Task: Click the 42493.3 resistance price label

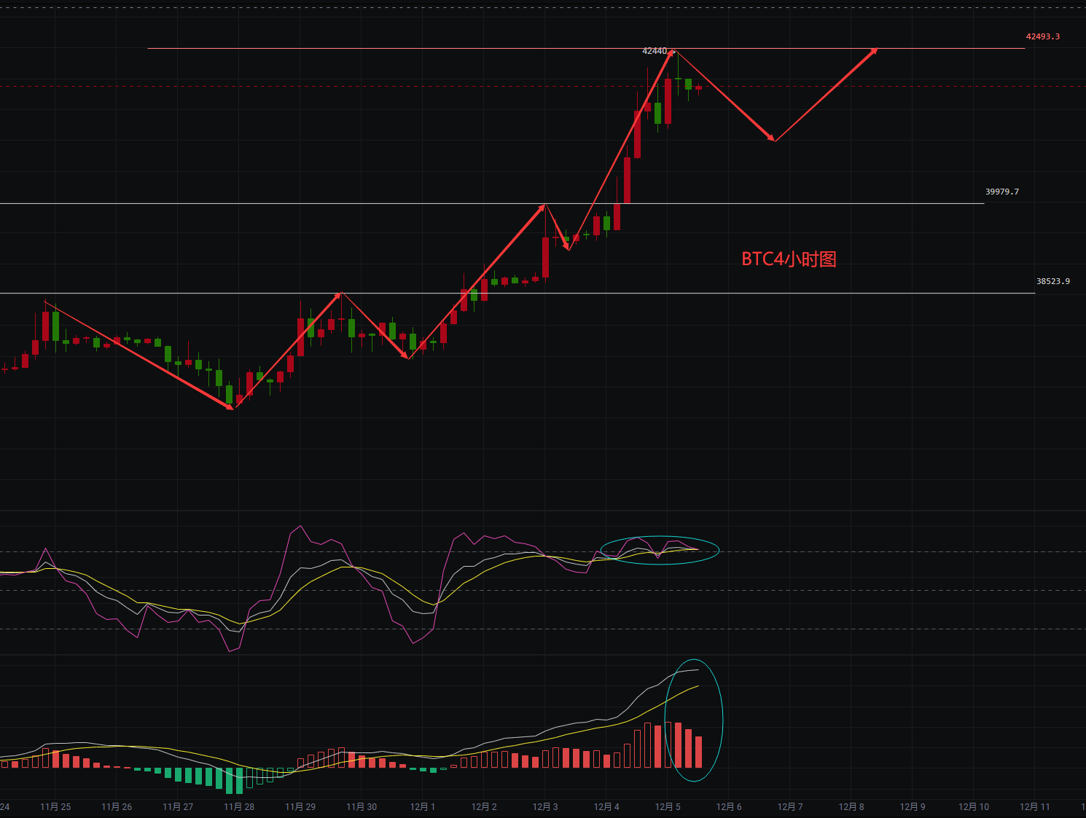Action: coord(1042,36)
